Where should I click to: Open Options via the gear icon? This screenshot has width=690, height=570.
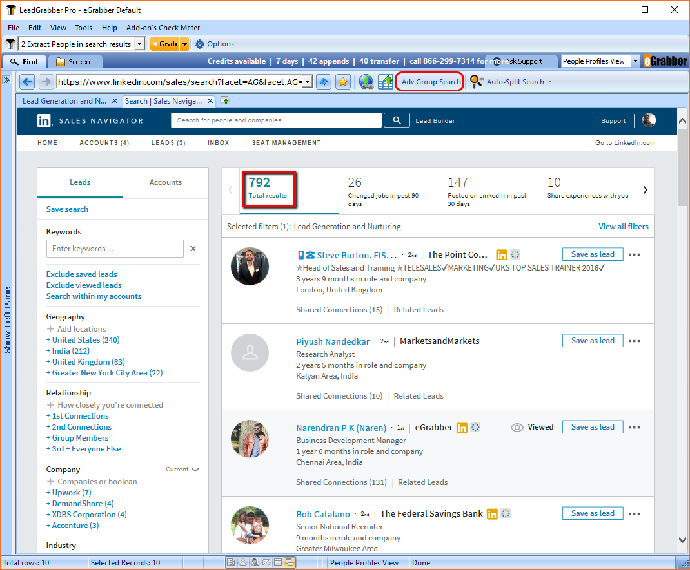tap(200, 44)
